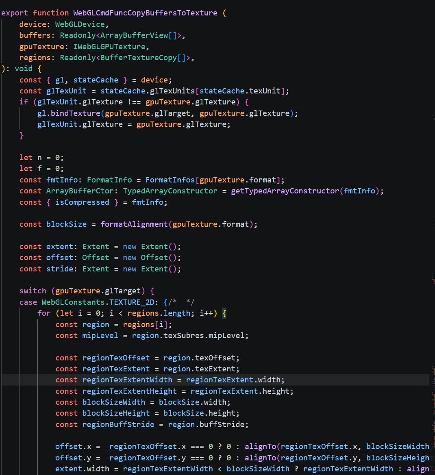The width and height of the screenshot is (435, 475).
Task: Click 'length' in regions.length
Action: click(177, 313)
